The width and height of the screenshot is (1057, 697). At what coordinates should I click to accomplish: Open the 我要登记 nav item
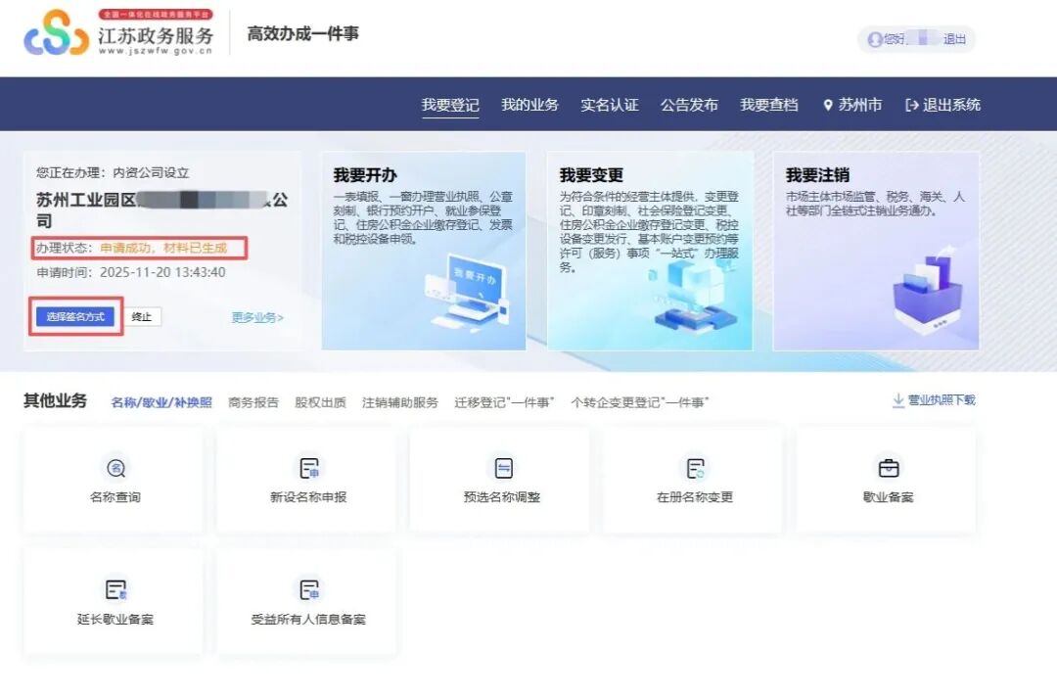(x=450, y=105)
